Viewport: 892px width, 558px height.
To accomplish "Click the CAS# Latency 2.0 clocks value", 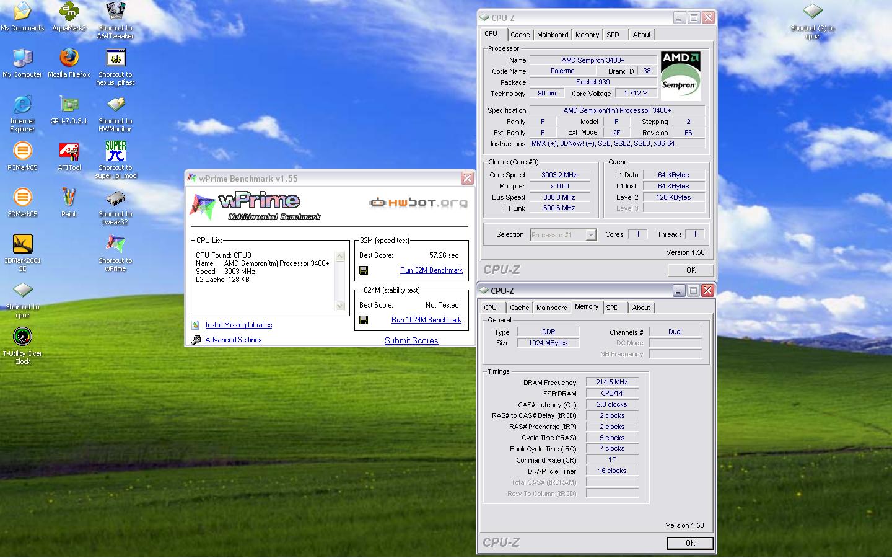I will 612,405.
